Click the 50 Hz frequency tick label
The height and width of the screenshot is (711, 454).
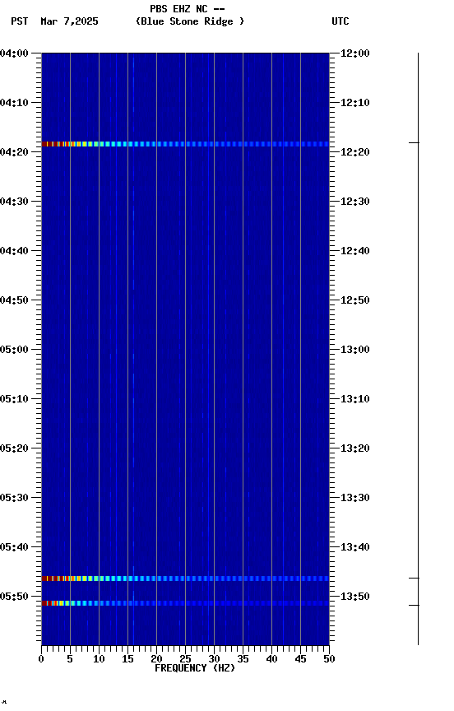[x=329, y=659]
